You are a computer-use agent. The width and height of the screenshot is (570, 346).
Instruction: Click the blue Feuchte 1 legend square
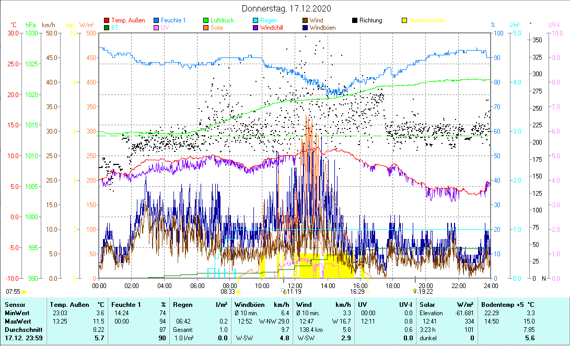156,20
